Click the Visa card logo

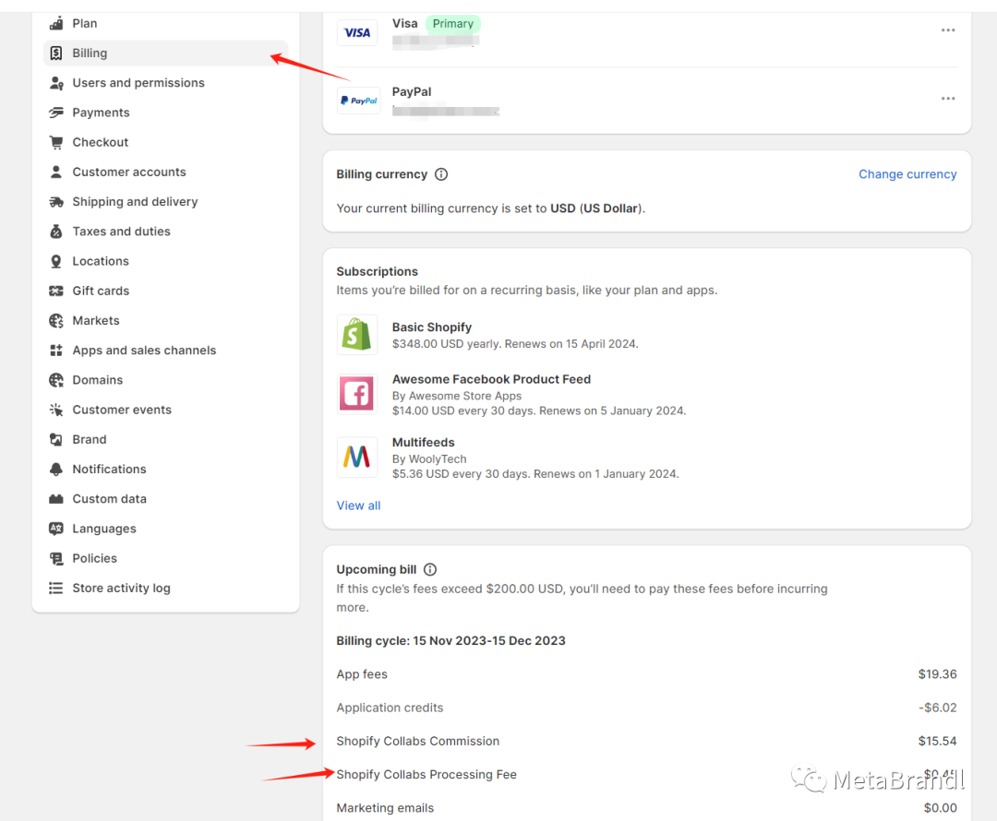357,33
